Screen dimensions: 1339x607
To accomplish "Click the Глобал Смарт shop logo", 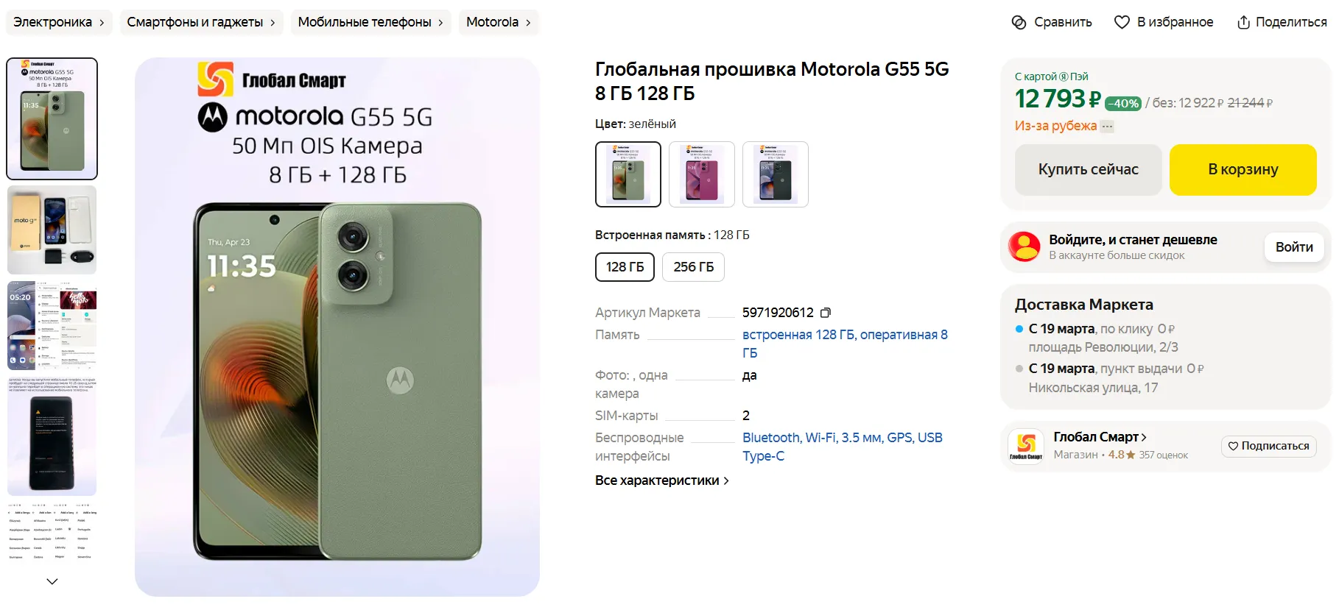I will click(1026, 446).
